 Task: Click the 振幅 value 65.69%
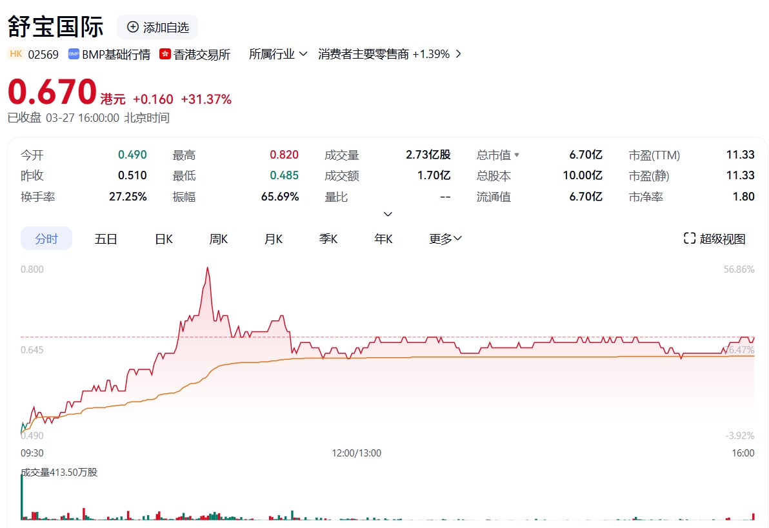tap(280, 197)
